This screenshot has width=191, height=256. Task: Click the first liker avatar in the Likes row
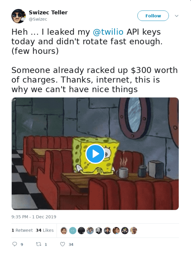pyautogui.click(x=63, y=230)
